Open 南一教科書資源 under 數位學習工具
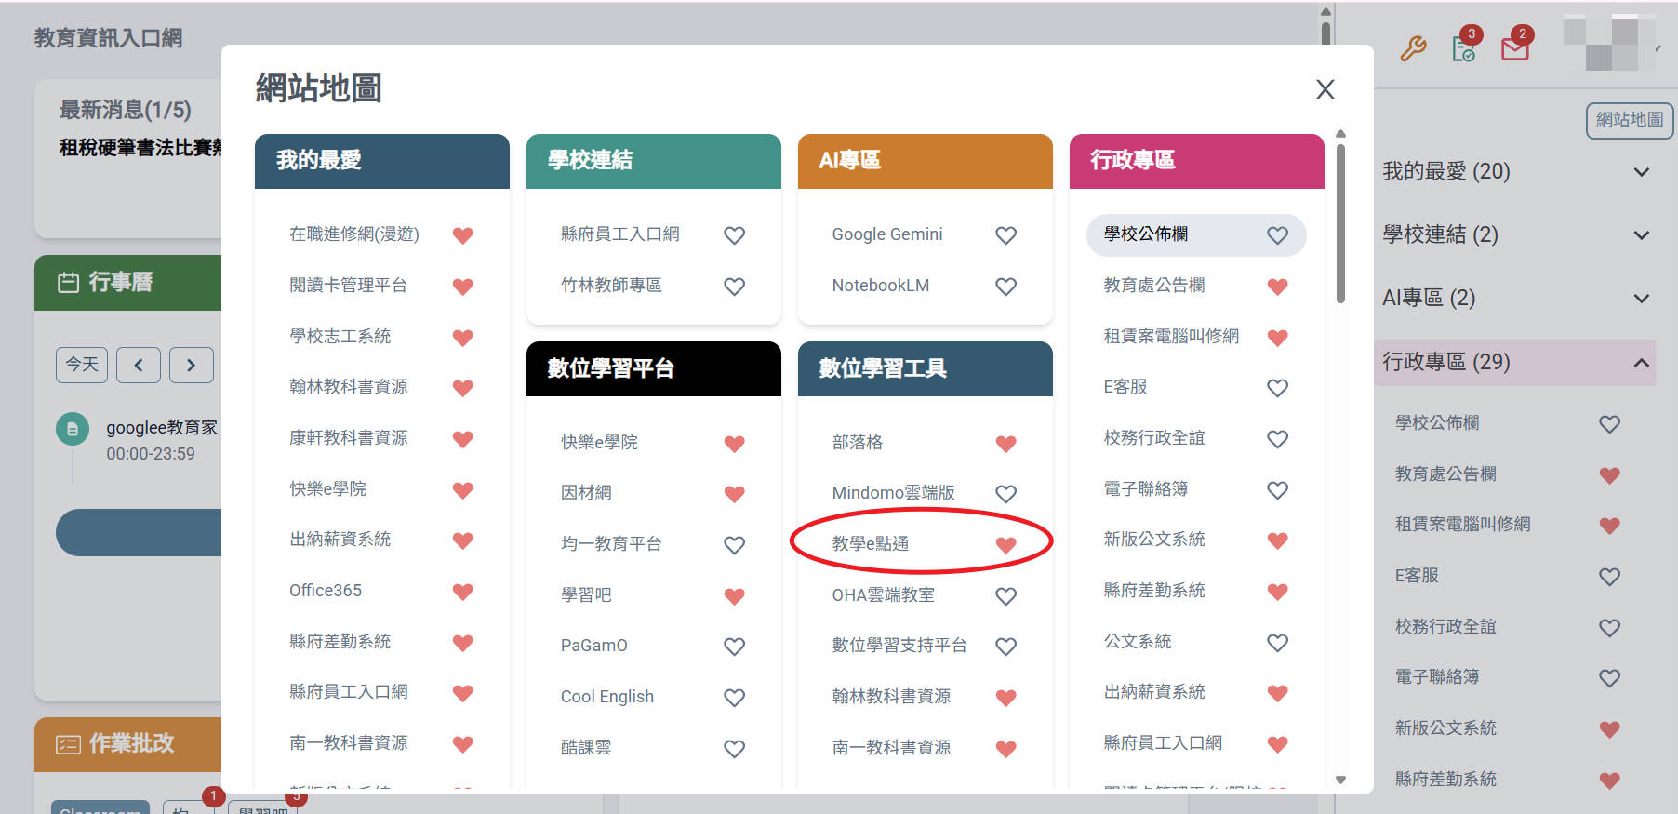The image size is (1678, 814). 891,748
